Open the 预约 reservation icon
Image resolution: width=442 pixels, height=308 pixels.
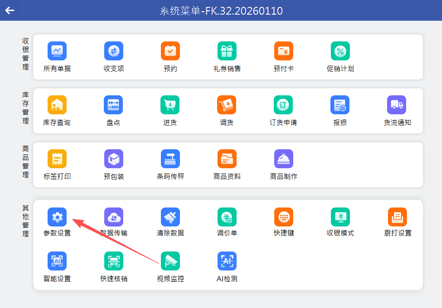(x=170, y=51)
